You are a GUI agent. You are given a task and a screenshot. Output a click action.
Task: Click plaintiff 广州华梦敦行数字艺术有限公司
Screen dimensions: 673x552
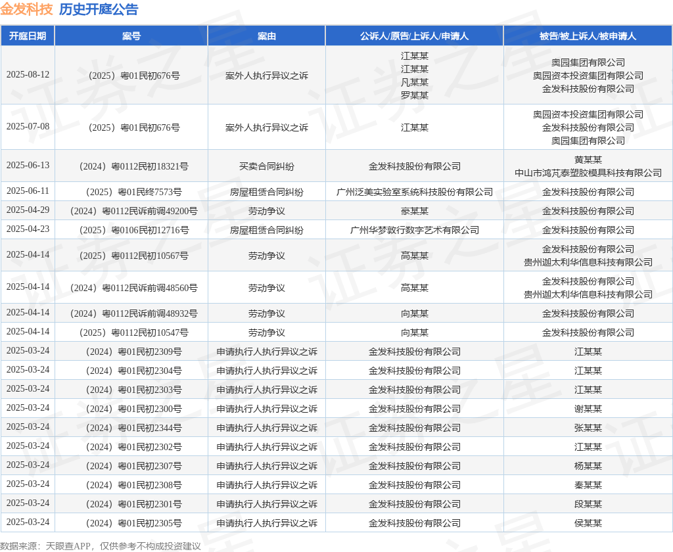tap(414, 230)
